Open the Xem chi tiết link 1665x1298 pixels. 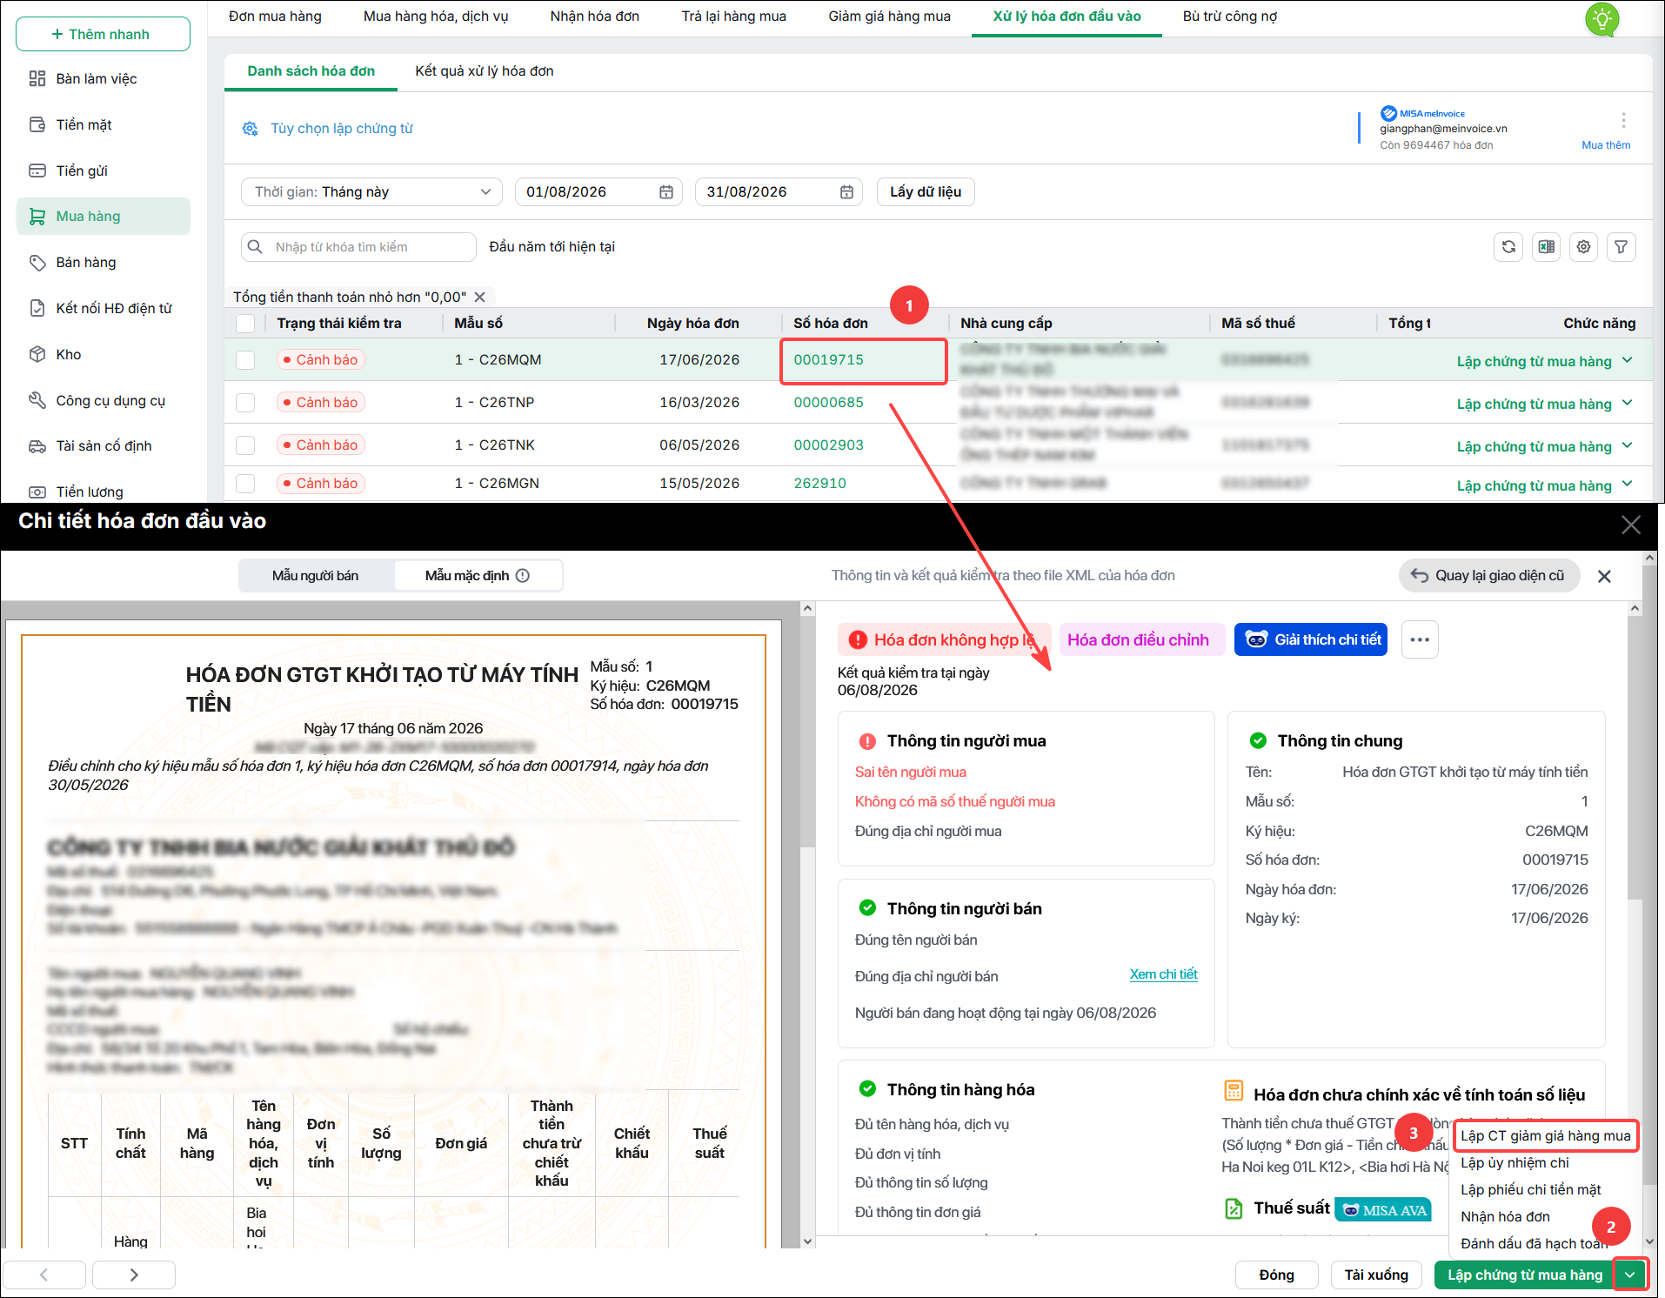(x=1163, y=974)
